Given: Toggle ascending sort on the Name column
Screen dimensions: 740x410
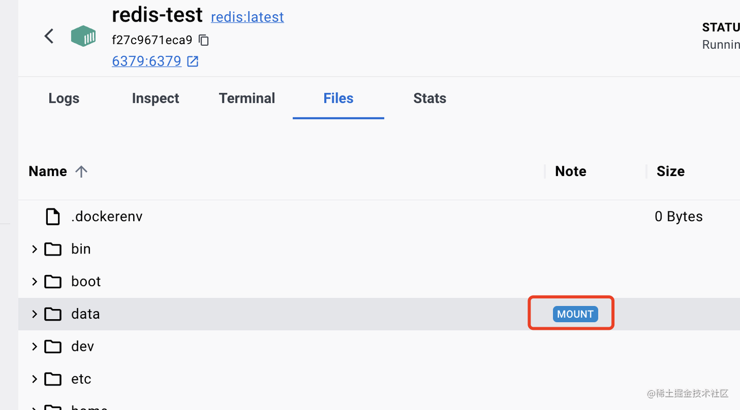Looking at the screenshot, I should (x=82, y=171).
